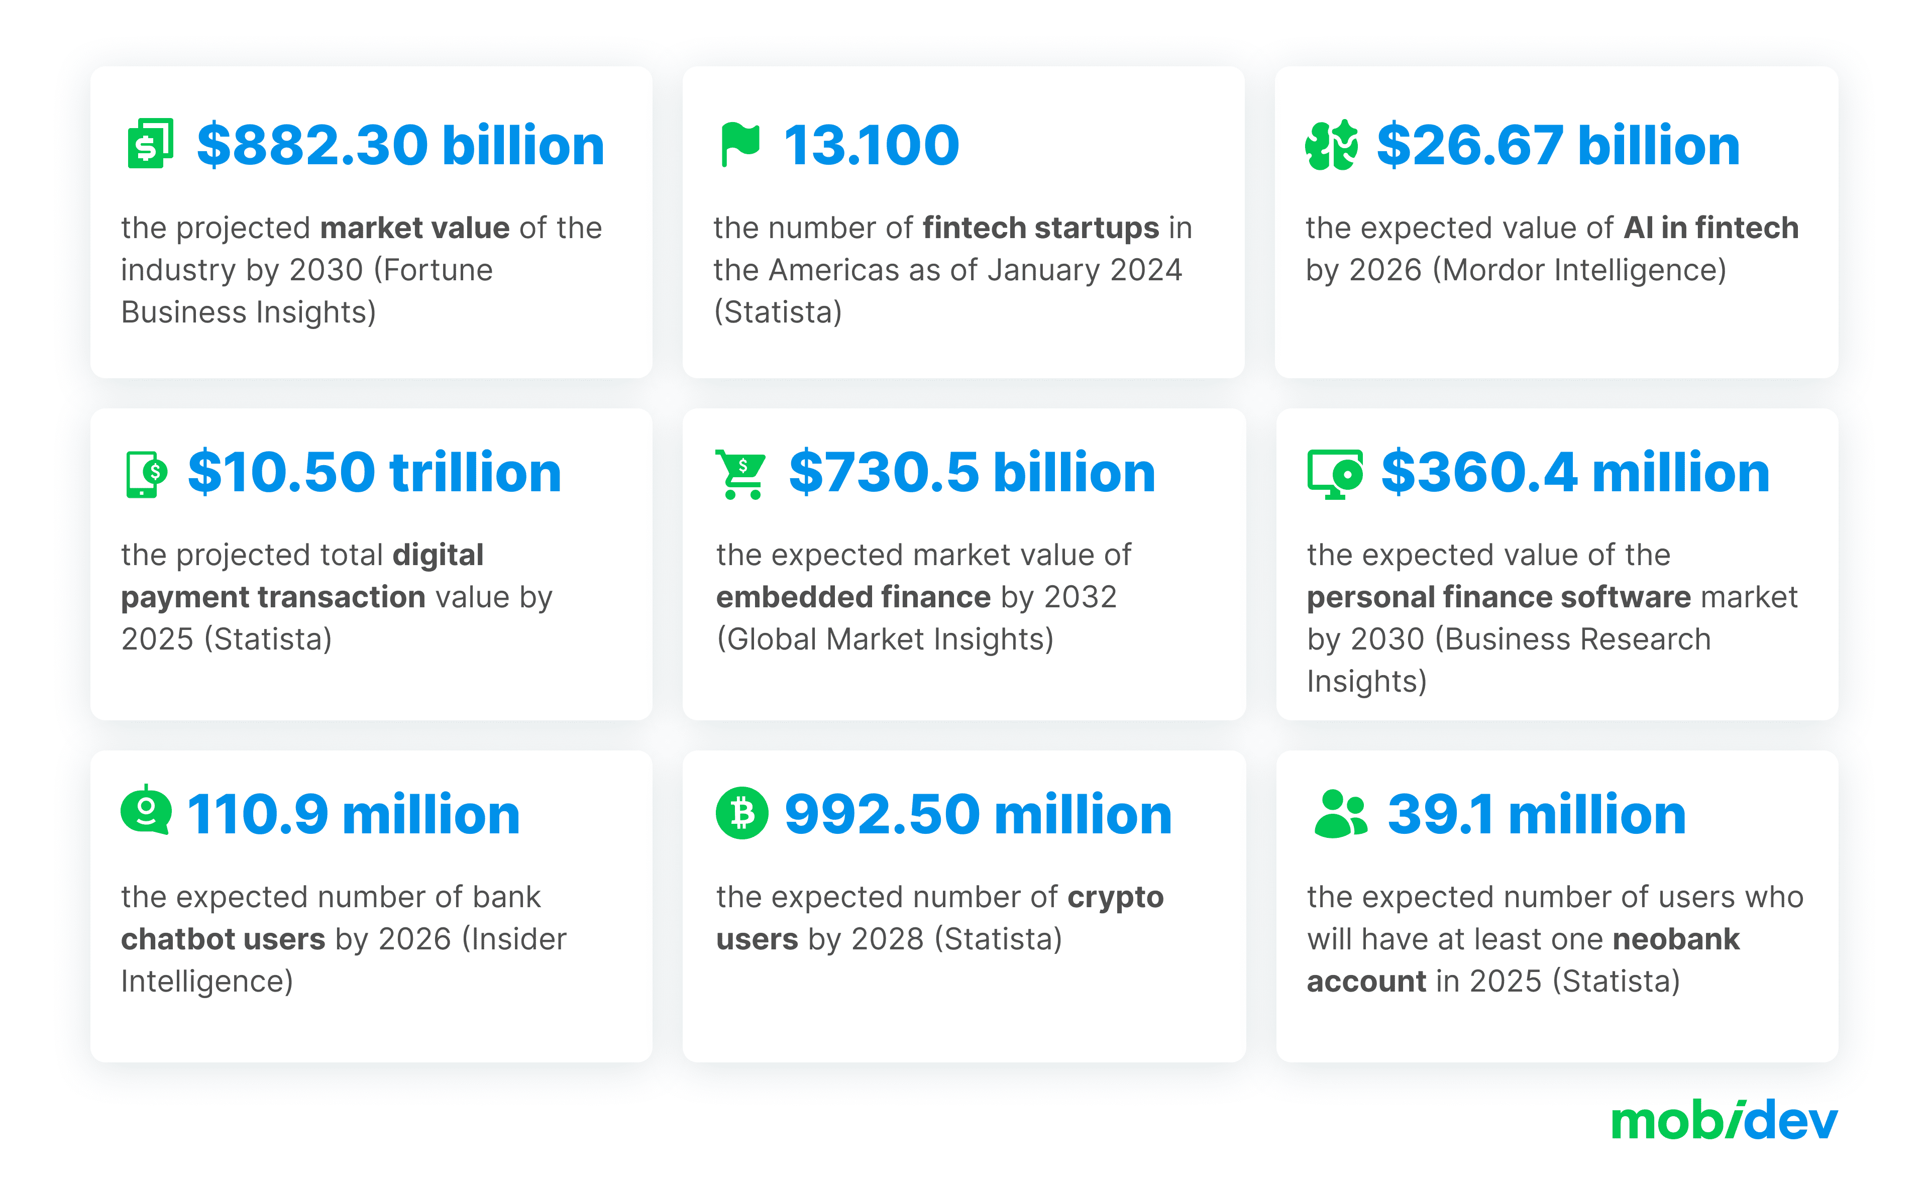This screenshot has height=1192, width=1929.
Task: Click the shopping cart icon
Action: point(740,473)
